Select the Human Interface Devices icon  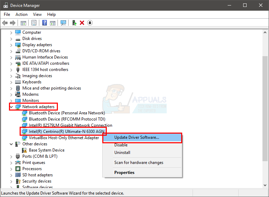[18, 57]
